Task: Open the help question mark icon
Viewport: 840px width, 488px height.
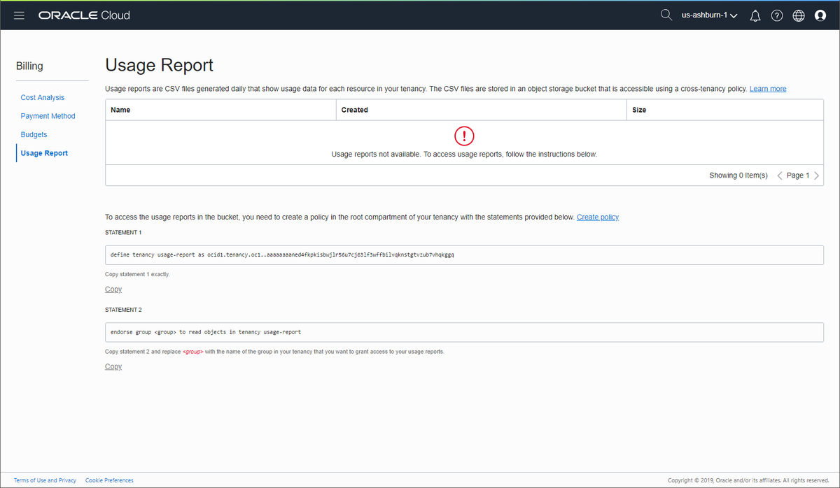Action: pos(777,16)
